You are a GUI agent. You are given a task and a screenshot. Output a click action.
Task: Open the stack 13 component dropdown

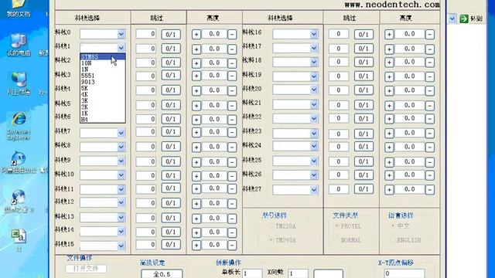tap(121, 218)
